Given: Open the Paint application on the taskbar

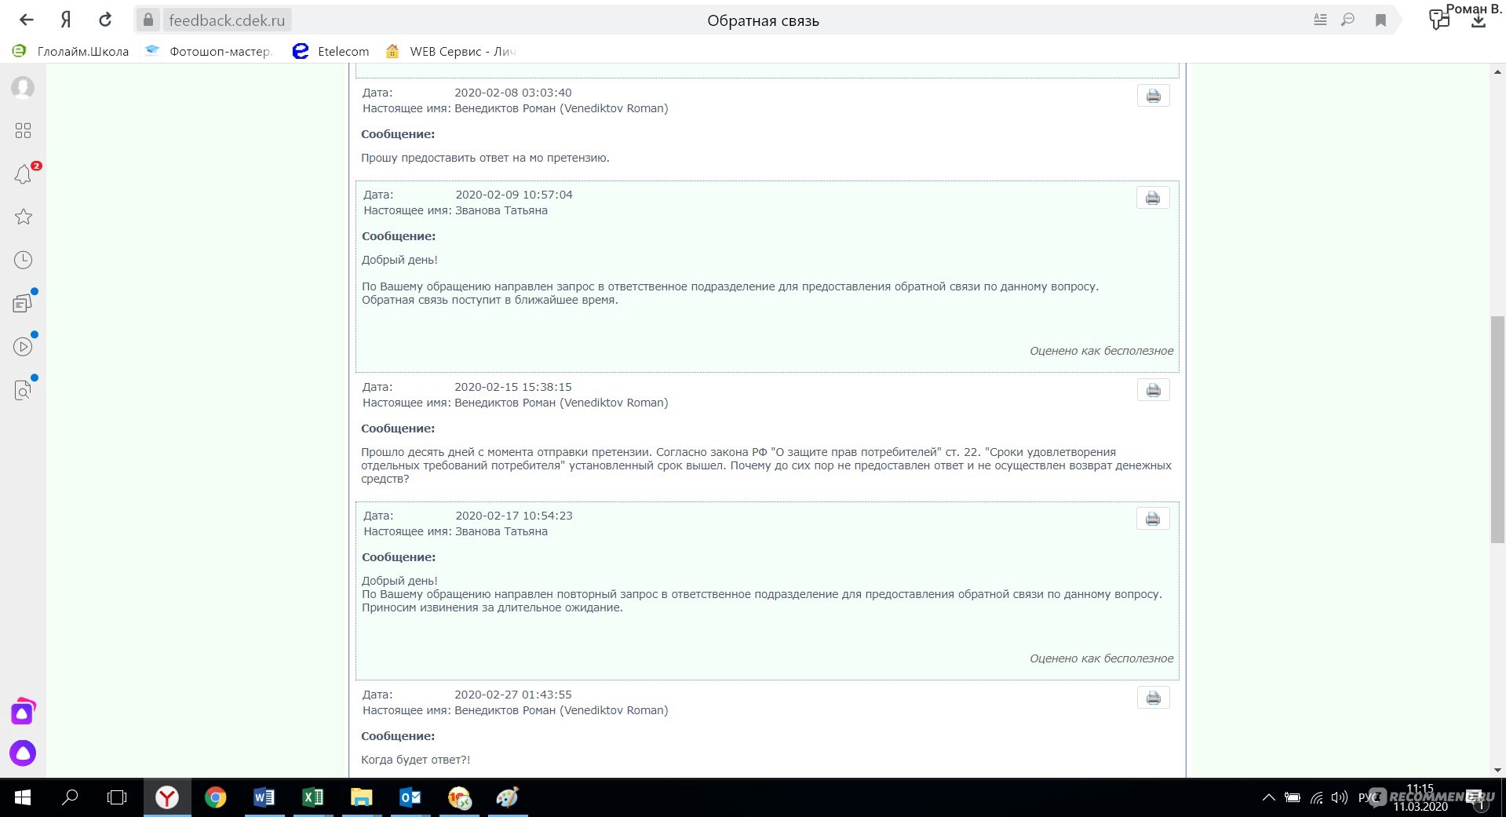Looking at the screenshot, I should tap(508, 797).
